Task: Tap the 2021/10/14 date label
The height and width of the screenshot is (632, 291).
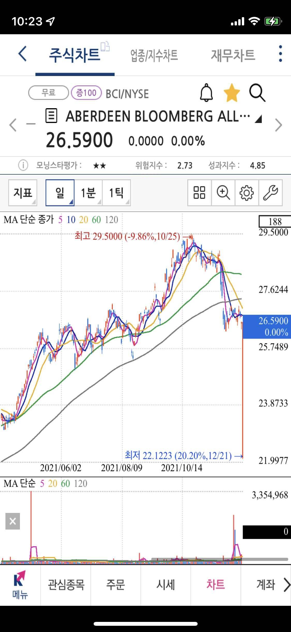Action: click(x=182, y=468)
